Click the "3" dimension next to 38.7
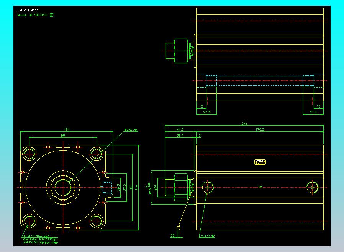This screenshot has height=252, width=344. [x=200, y=136]
